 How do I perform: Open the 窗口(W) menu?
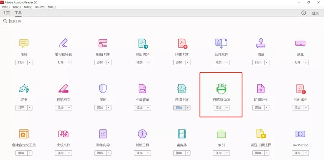[x=40, y=7]
